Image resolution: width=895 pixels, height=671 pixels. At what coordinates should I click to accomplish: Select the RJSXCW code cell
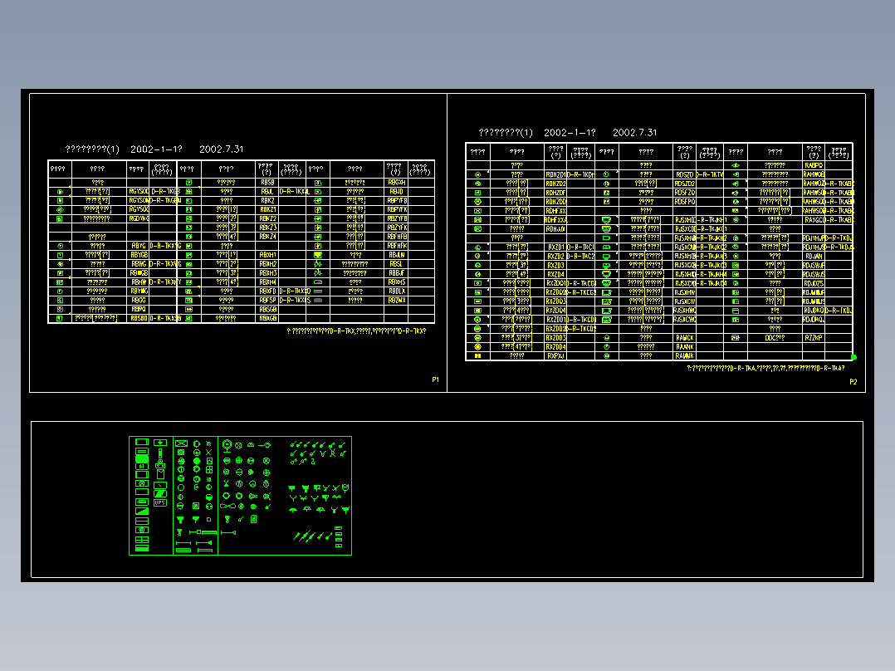(x=684, y=301)
